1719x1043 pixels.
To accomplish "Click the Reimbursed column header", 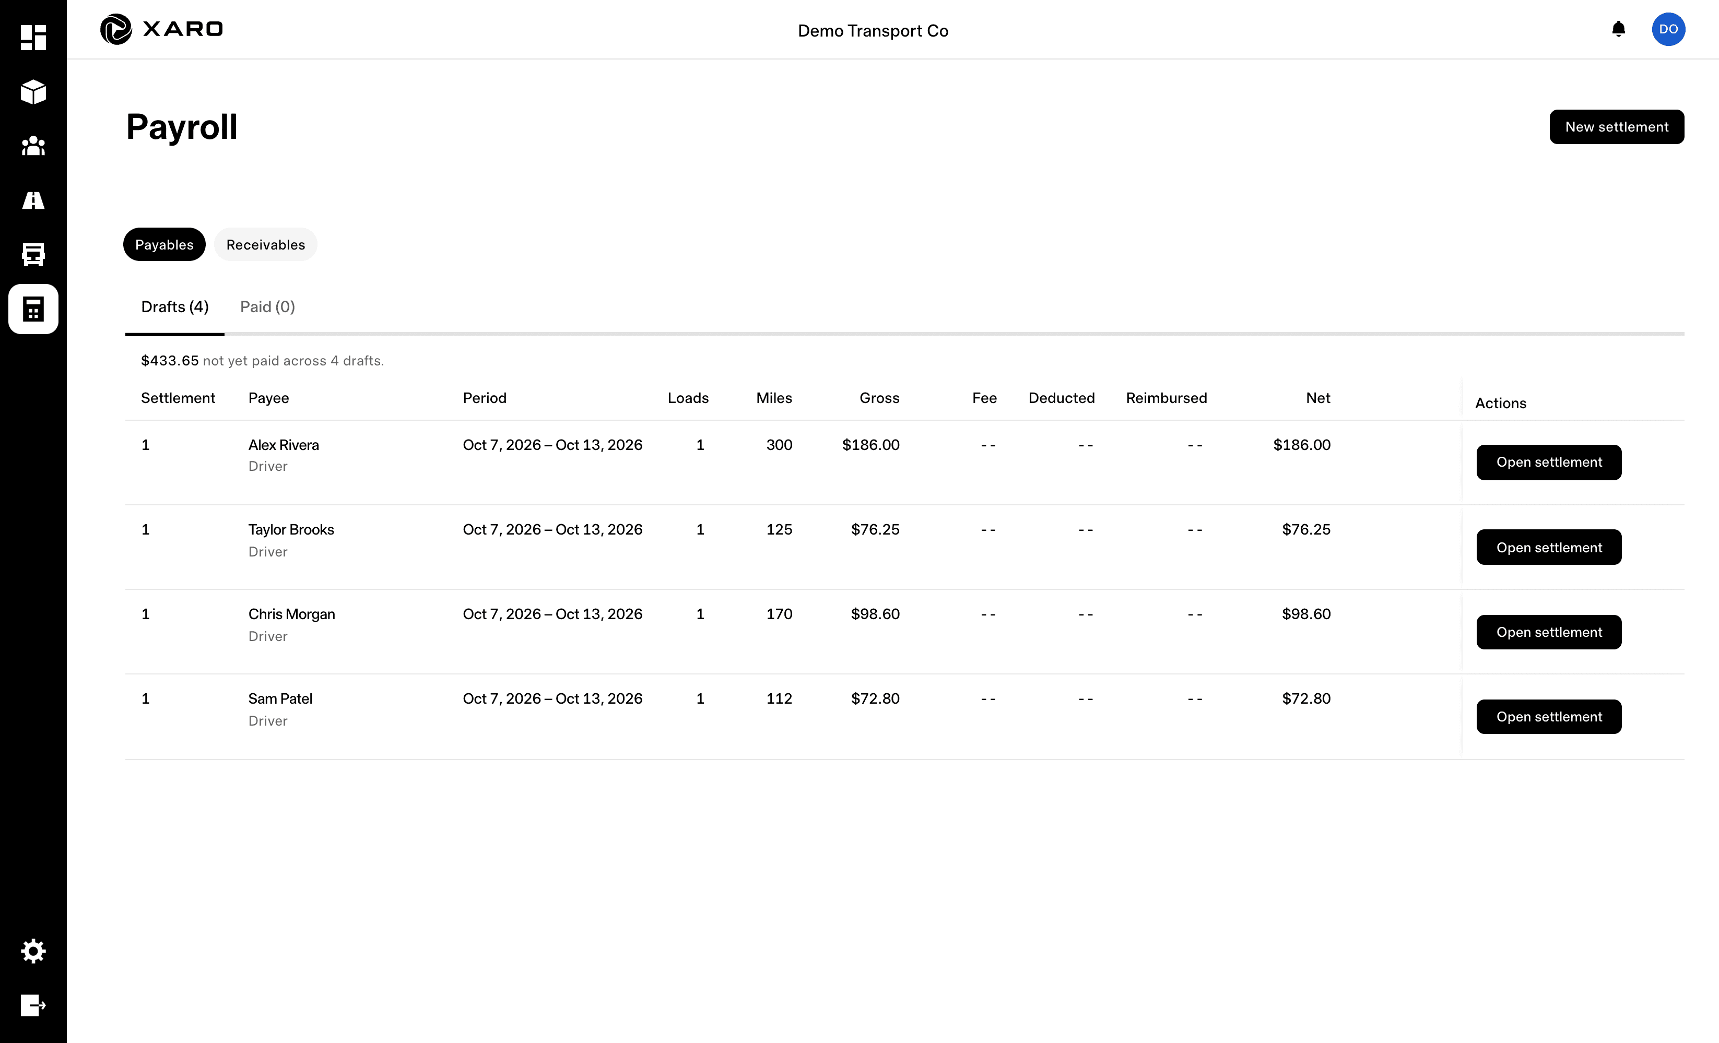I will tap(1166, 398).
